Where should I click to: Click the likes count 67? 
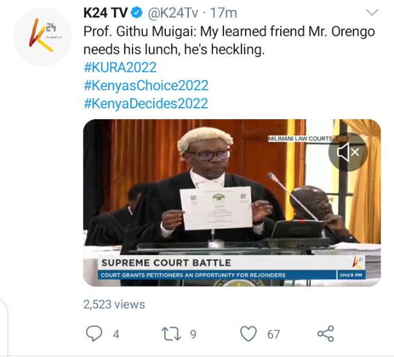[x=274, y=335]
